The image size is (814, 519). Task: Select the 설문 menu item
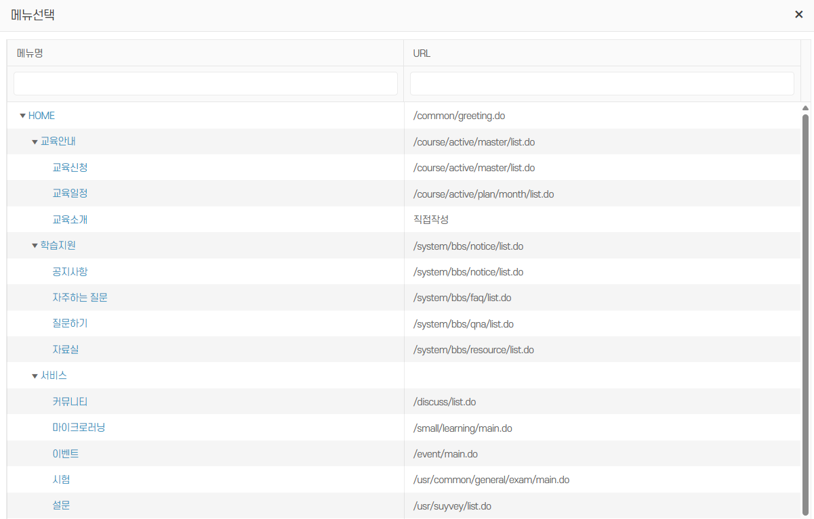61,505
